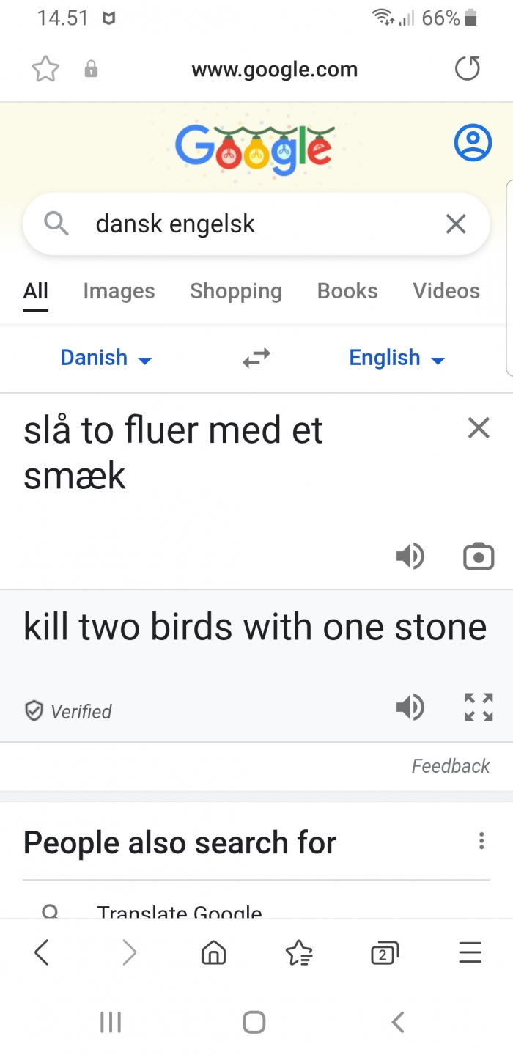This screenshot has width=513, height=1055.
Task: Open the Books results tab
Action: [347, 291]
